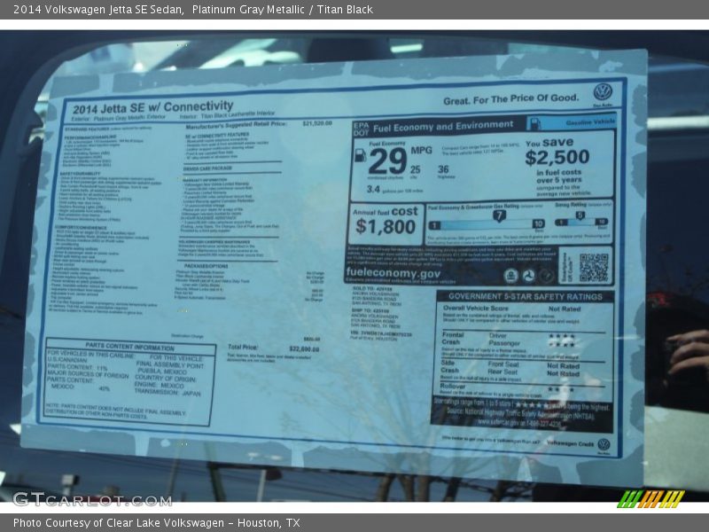Click 'You save' label in fuel panel
709x532 pixels.
tap(549, 143)
